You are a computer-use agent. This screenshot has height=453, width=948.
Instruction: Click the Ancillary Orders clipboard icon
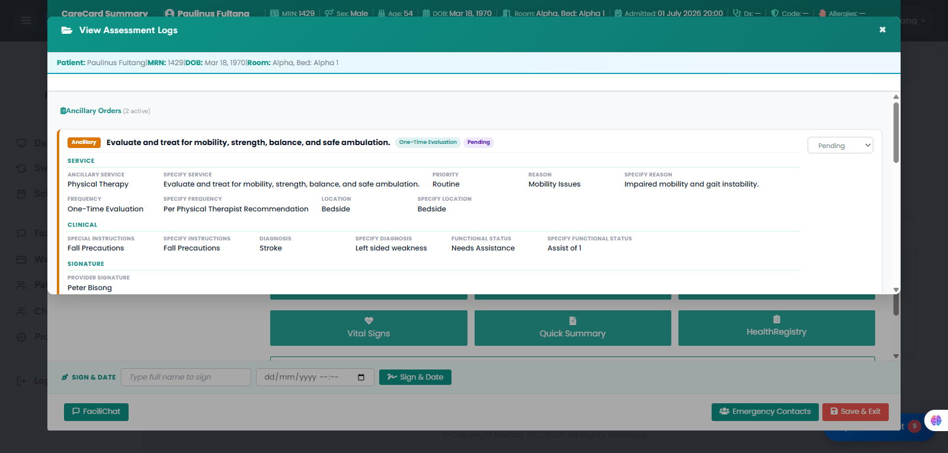click(63, 111)
